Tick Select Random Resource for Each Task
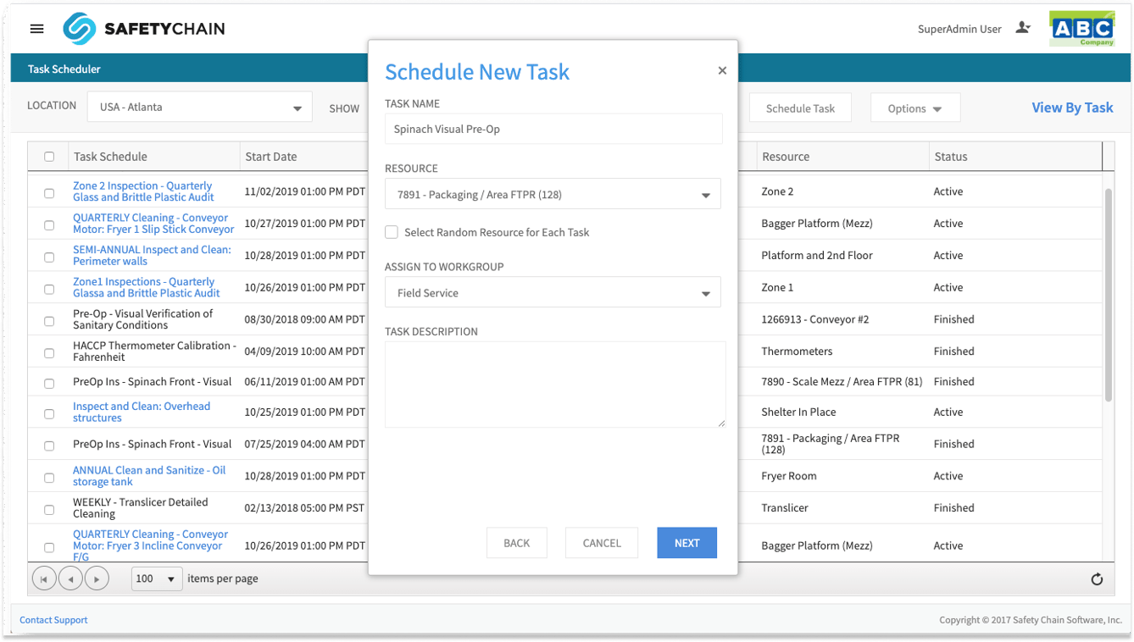Screen dimensions: 1134x642 392,232
